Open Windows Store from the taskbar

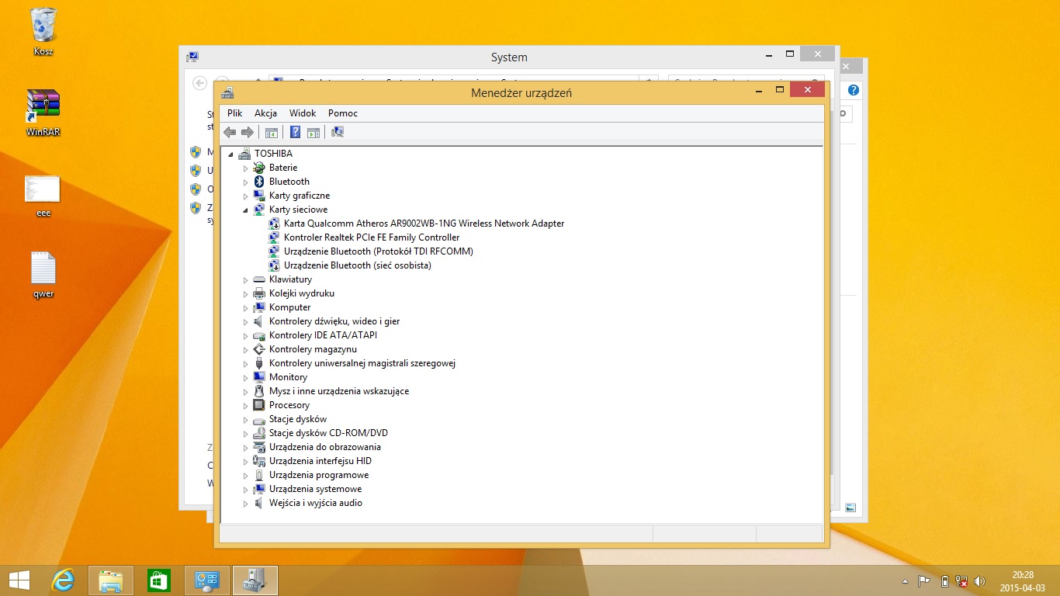pyautogui.click(x=158, y=580)
